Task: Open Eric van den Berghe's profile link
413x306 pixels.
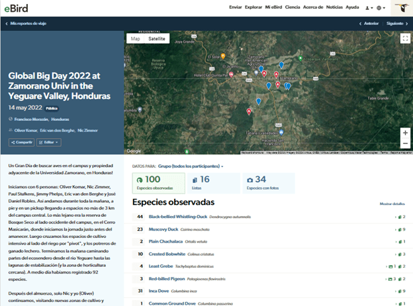Action: [x=58, y=130]
